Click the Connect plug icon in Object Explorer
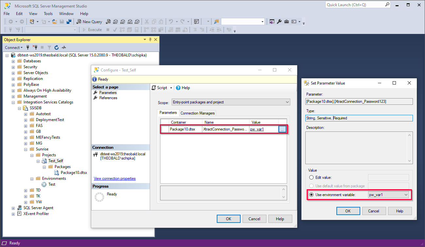 [28, 47]
